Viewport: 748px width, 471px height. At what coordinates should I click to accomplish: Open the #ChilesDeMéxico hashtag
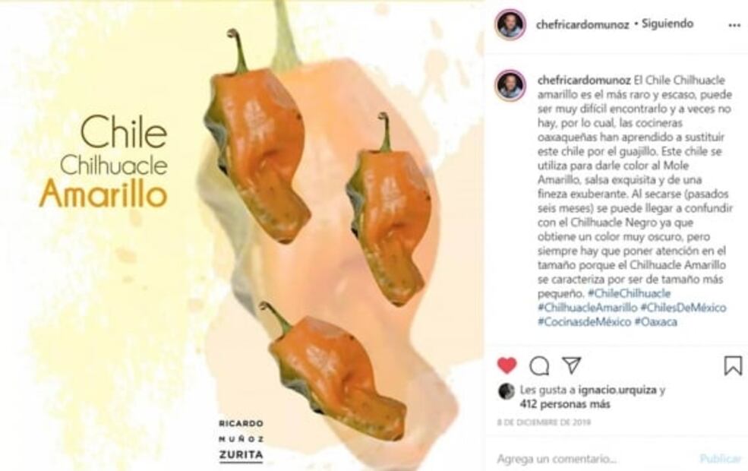[x=683, y=308]
